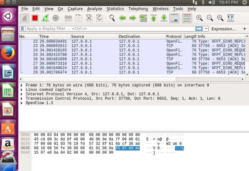Image resolution: width=249 pixels, height=171 pixels.
Task: Open Ubuntu Software in launcher
Action: pos(8,128)
